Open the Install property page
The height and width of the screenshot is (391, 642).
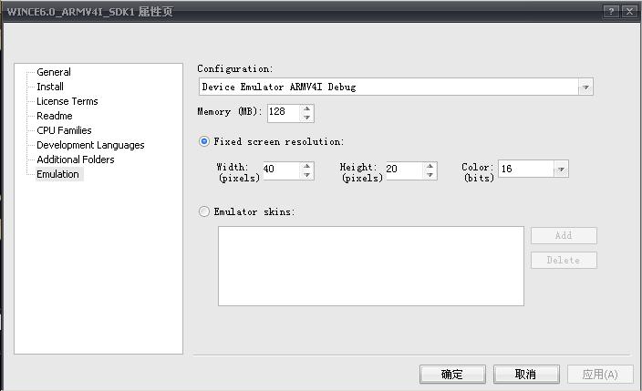50,87
